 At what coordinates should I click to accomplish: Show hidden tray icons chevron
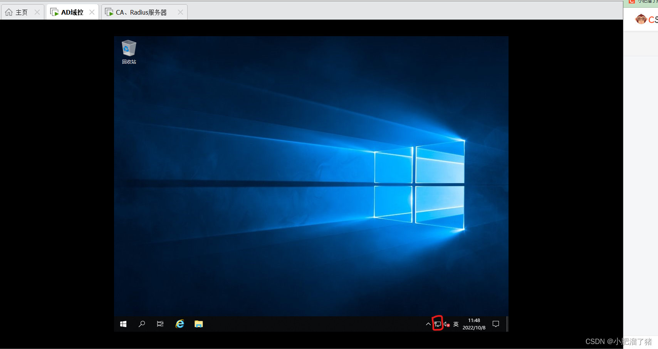pos(428,324)
